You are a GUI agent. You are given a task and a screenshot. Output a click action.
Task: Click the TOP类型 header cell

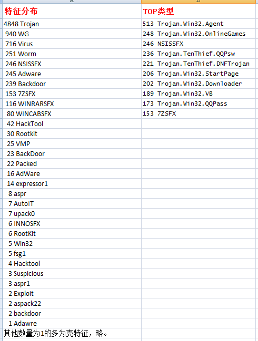pos(199,11)
